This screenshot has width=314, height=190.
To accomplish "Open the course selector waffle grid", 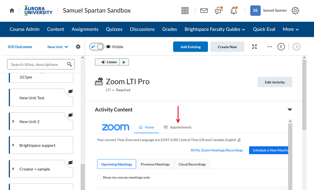I will (x=185, y=11).
